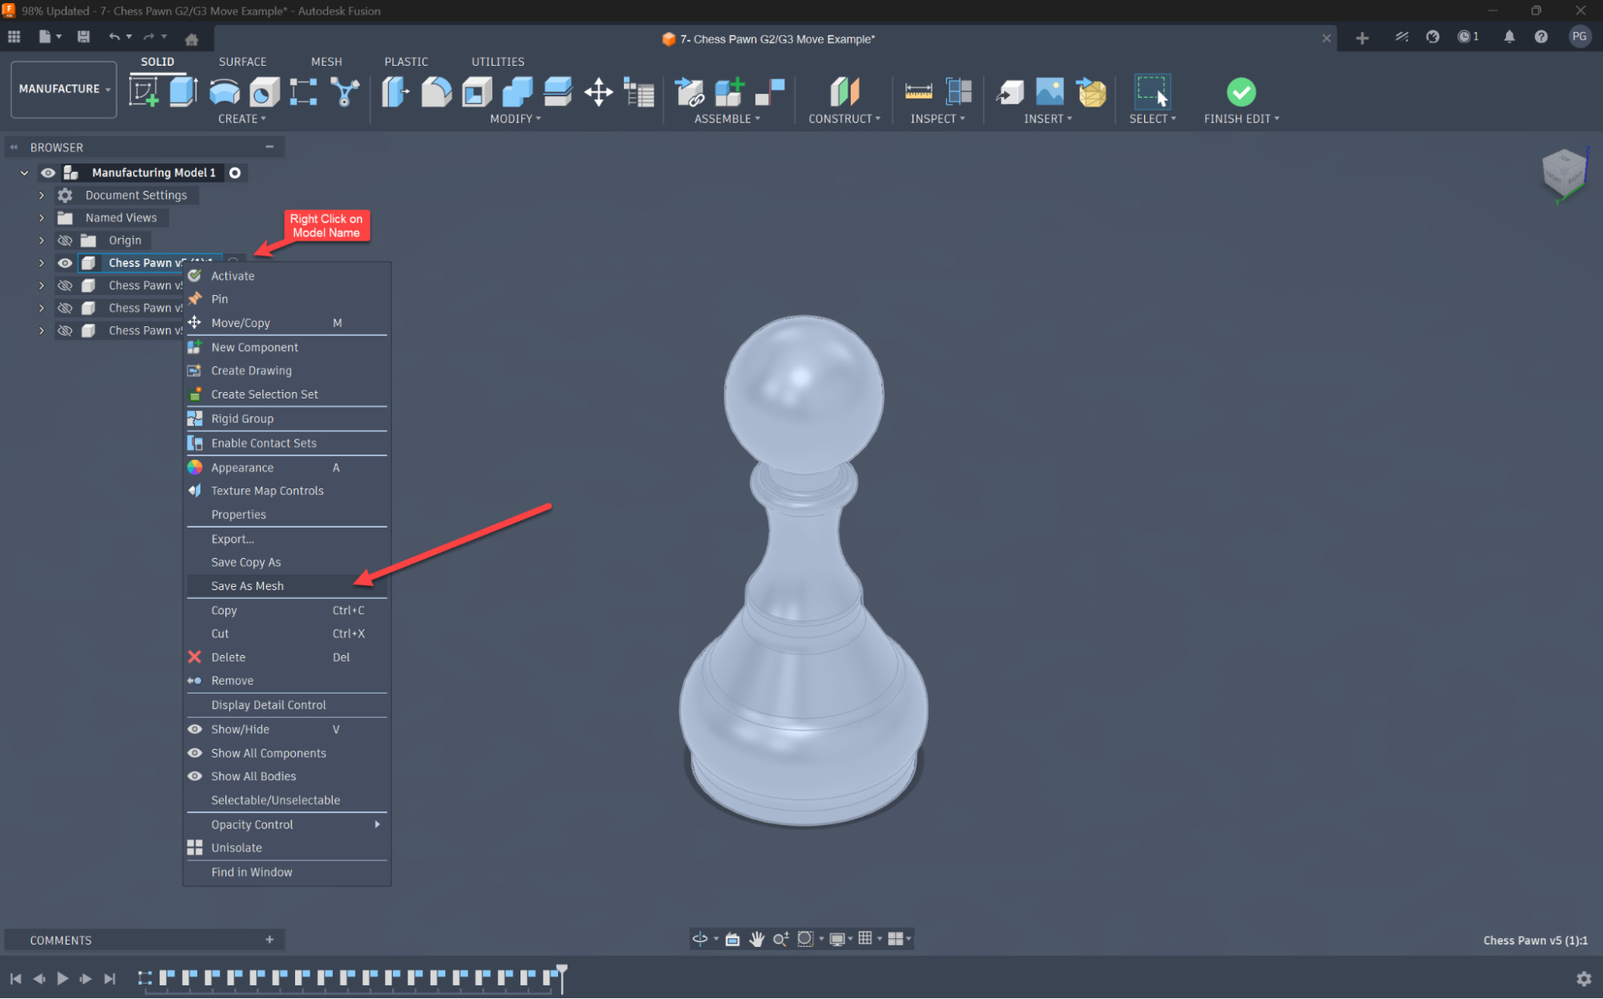Open the MANUFACTURE workspace dropdown
1603x999 pixels.
point(63,89)
